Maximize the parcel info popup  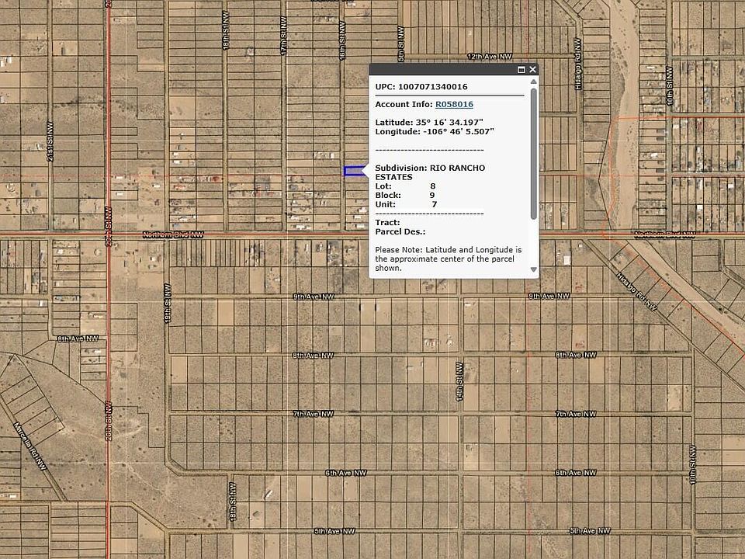pos(521,70)
